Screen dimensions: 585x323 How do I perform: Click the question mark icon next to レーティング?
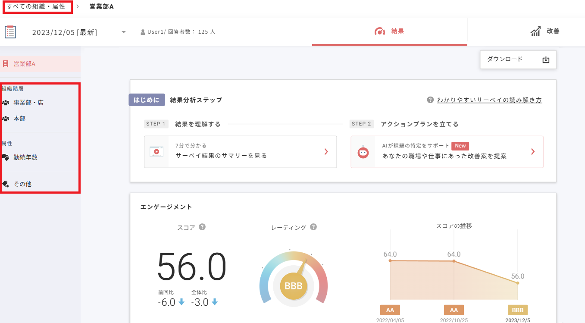click(314, 227)
